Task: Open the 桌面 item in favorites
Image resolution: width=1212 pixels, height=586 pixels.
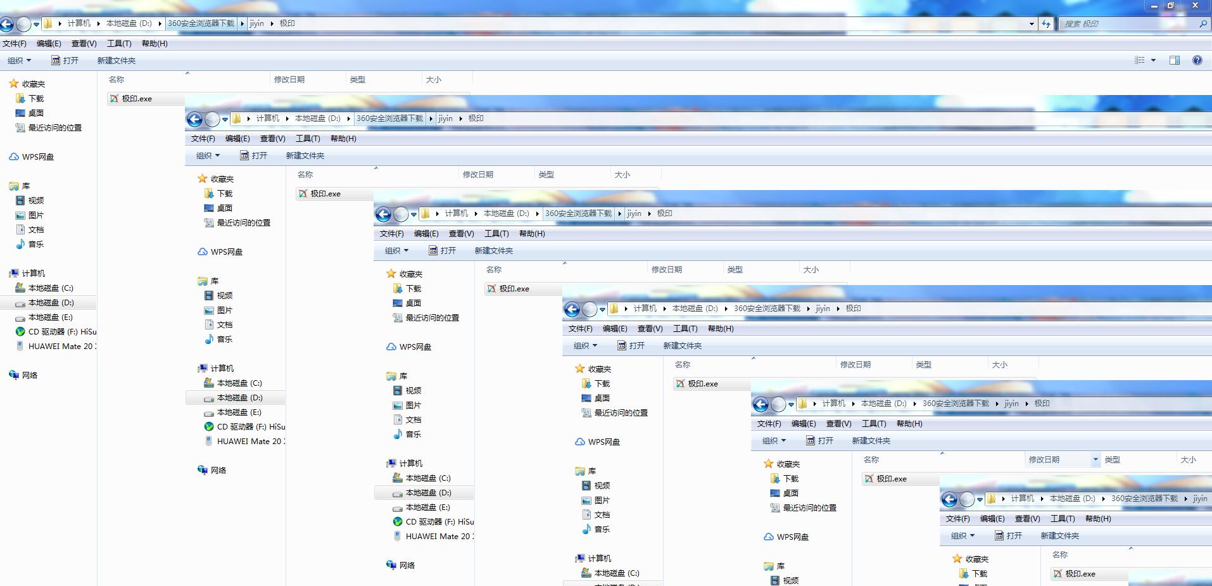Action: pyautogui.click(x=35, y=113)
